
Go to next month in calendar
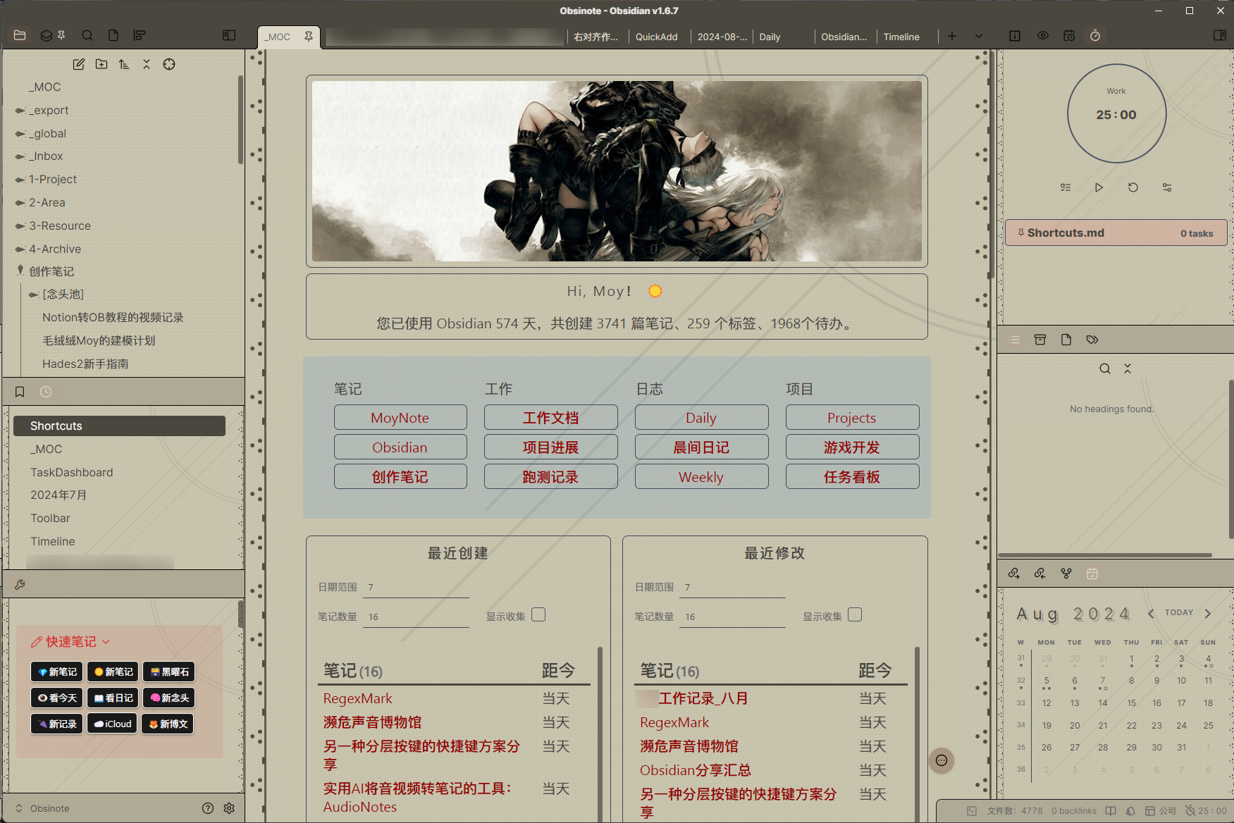click(1208, 613)
